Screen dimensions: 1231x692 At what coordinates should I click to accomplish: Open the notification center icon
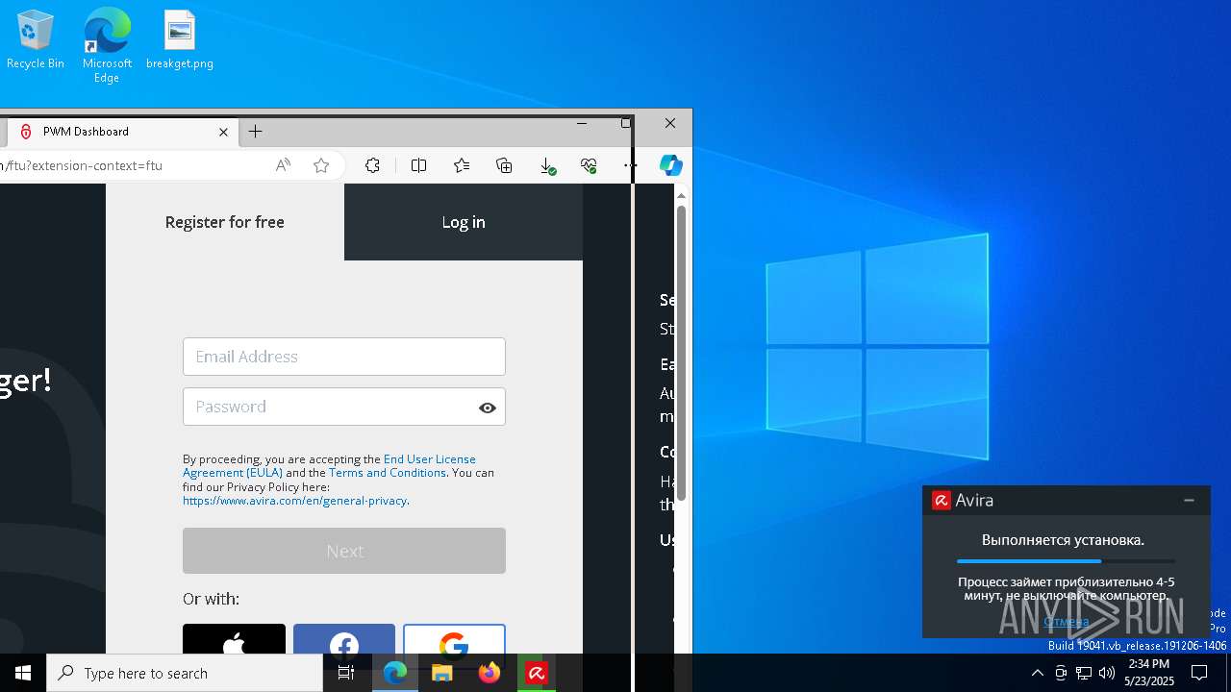[1199, 673]
